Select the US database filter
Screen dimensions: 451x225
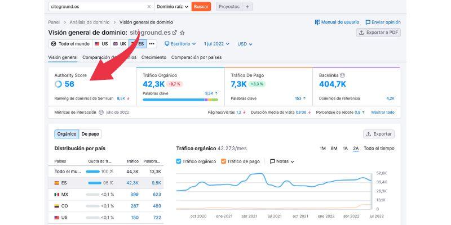(x=101, y=44)
